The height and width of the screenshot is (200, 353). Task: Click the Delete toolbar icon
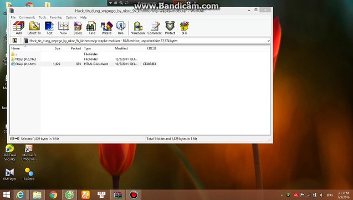click(78, 28)
